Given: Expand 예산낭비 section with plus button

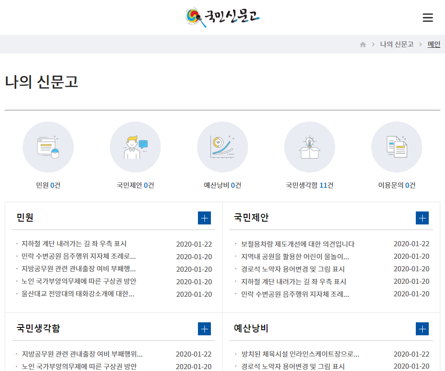Looking at the screenshot, I should (x=422, y=329).
